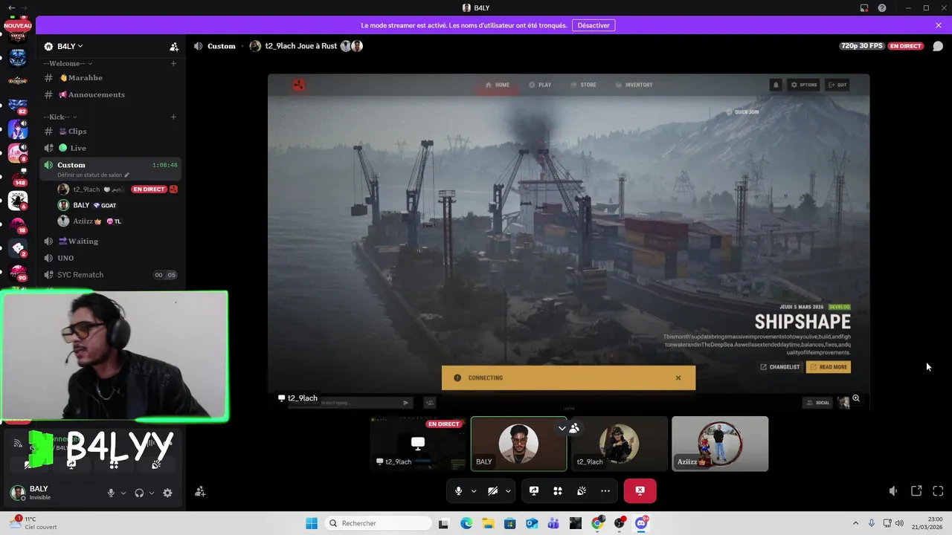Image resolution: width=952 pixels, height=535 pixels.
Task: Click READ MORE on the Shipshape news
Action: pos(829,367)
